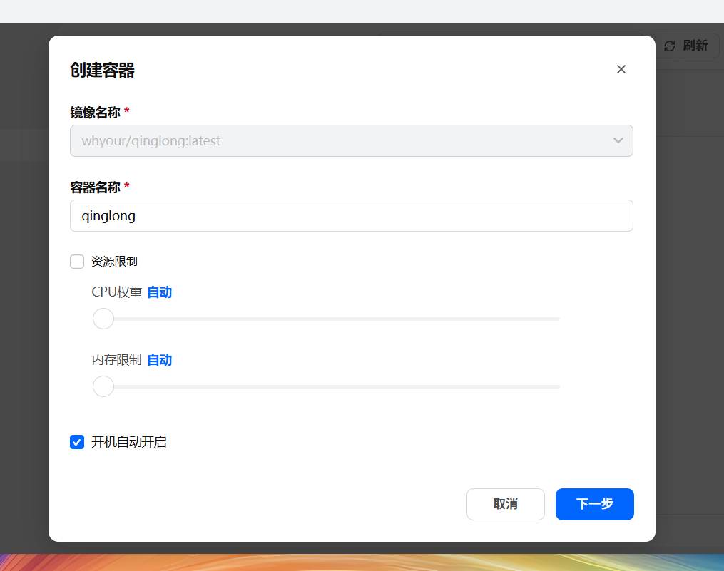
Task: Click the 镜像名称 field label
Action: click(x=95, y=112)
